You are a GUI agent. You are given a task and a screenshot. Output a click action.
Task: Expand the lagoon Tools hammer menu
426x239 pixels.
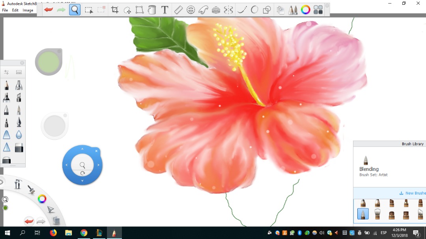(18, 184)
